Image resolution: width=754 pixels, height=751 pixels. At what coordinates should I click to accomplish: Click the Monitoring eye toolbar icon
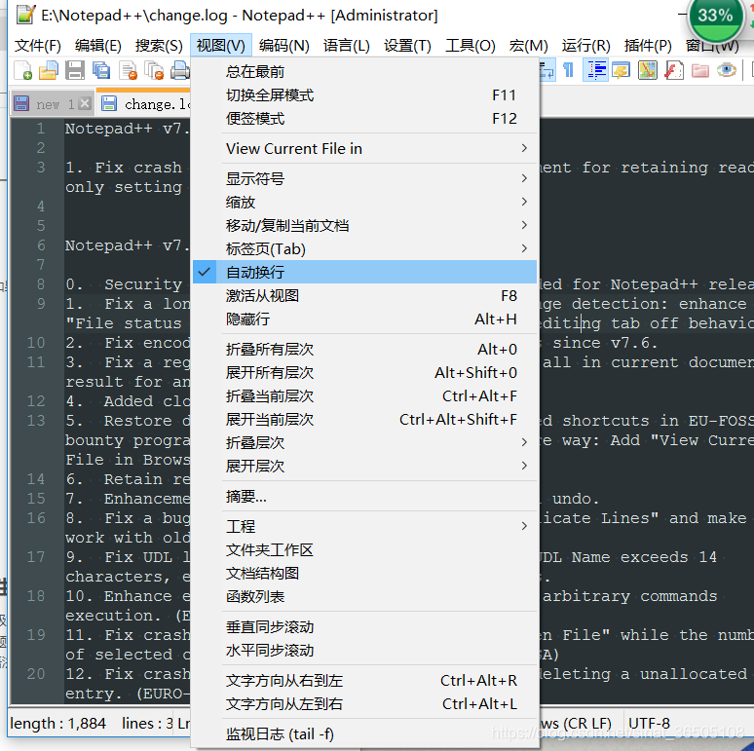point(726,70)
